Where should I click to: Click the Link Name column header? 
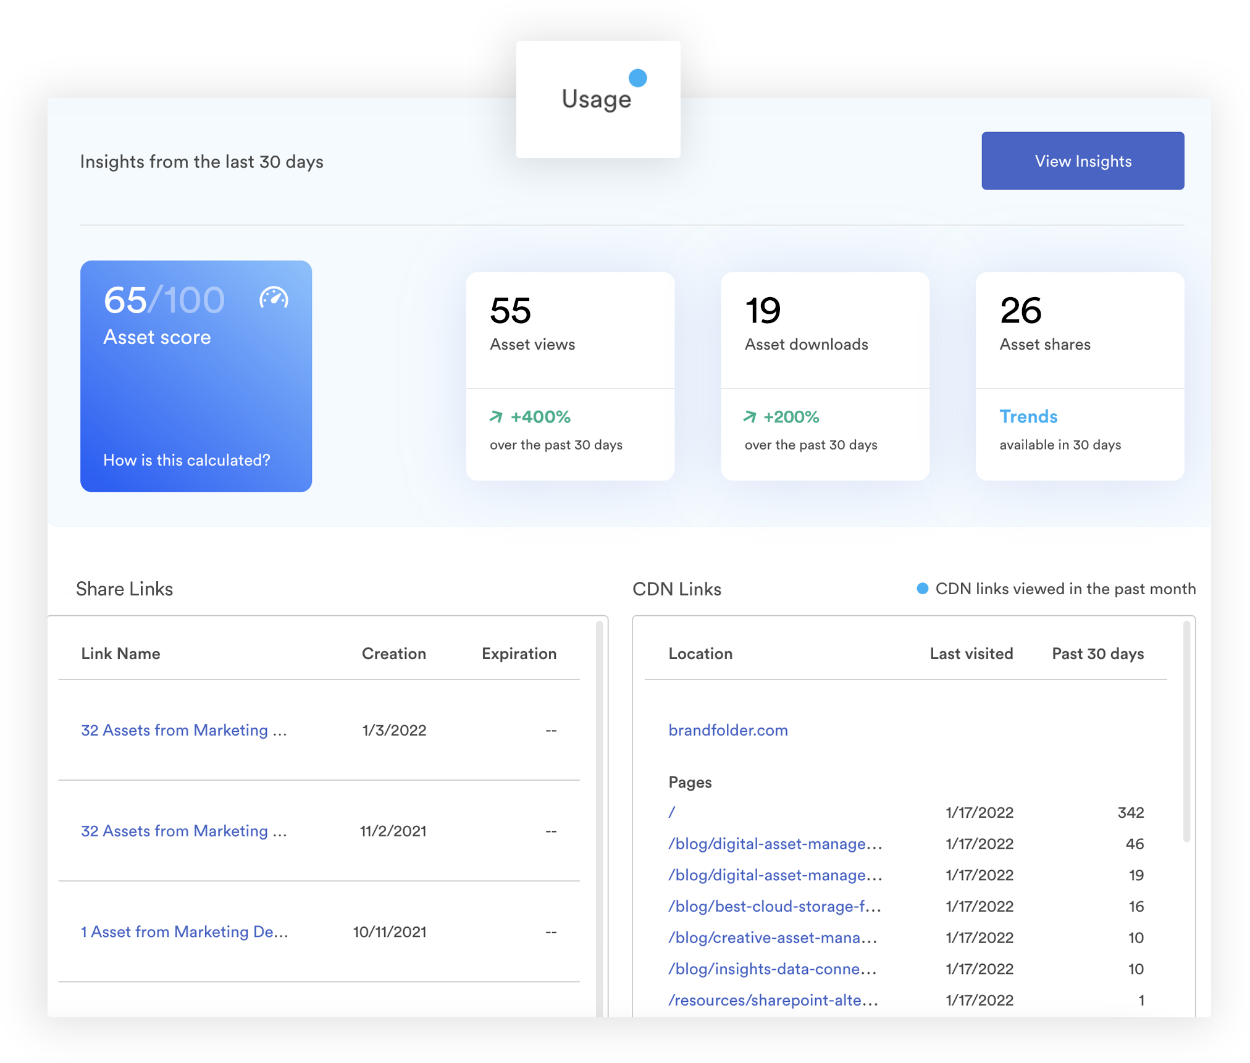tap(120, 653)
